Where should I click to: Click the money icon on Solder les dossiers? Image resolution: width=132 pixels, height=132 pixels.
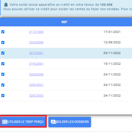pos(53,122)
